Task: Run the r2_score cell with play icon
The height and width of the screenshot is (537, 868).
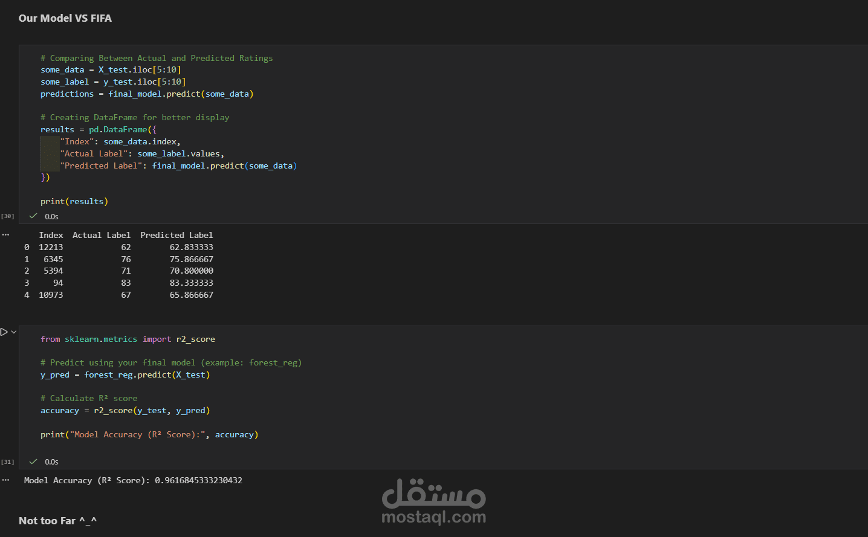Action: click(4, 332)
